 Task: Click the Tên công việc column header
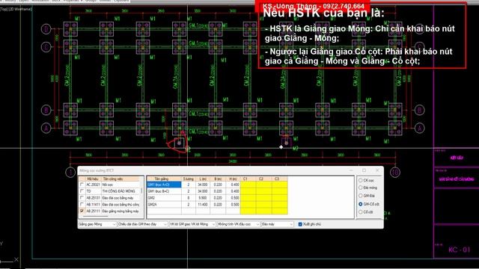click(120, 179)
